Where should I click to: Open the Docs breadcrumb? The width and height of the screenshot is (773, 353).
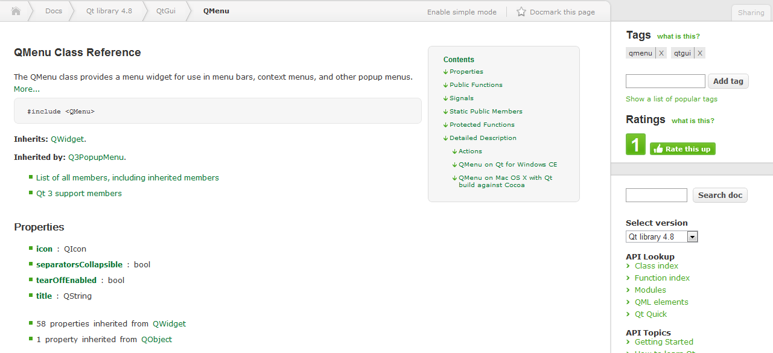coord(54,11)
